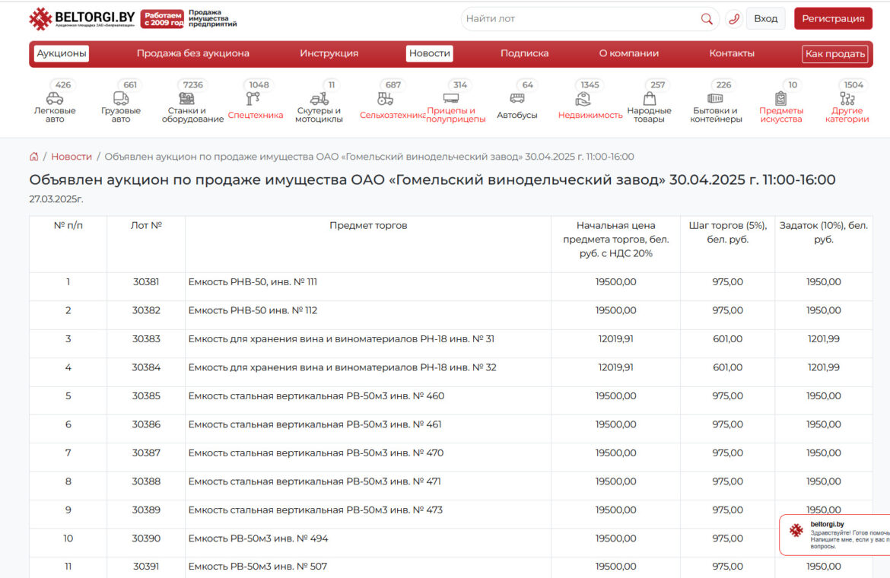Open Предметы искусства category icon

tap(781, 99)
